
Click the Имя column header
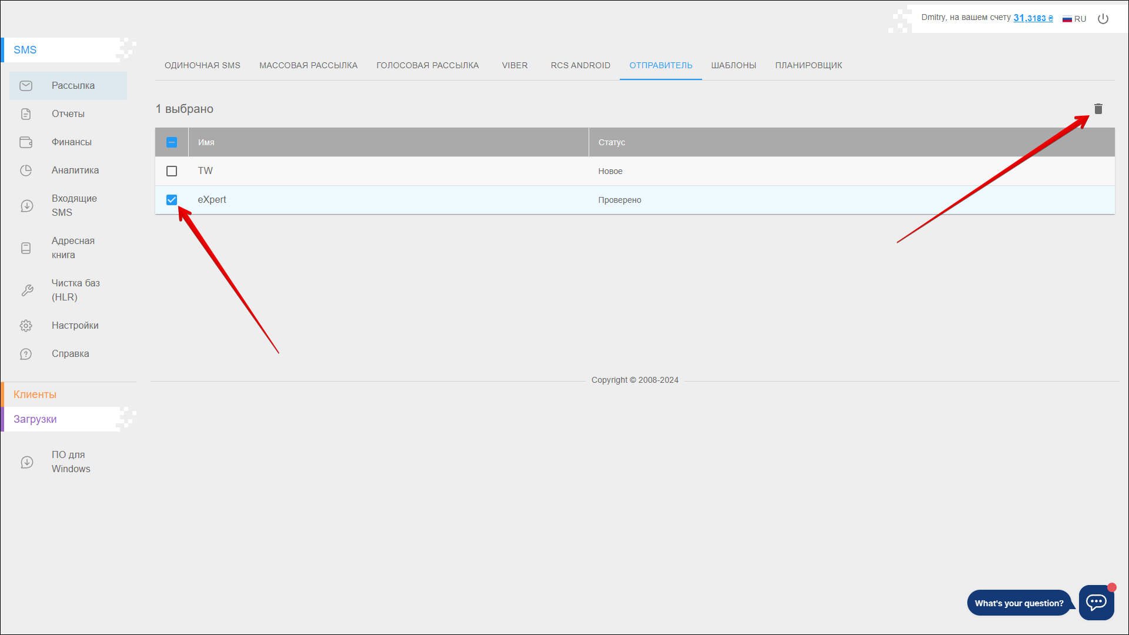(206, 142)
